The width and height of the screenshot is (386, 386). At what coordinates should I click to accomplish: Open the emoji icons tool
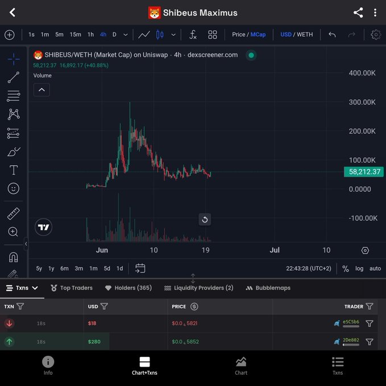pos(14,188)
